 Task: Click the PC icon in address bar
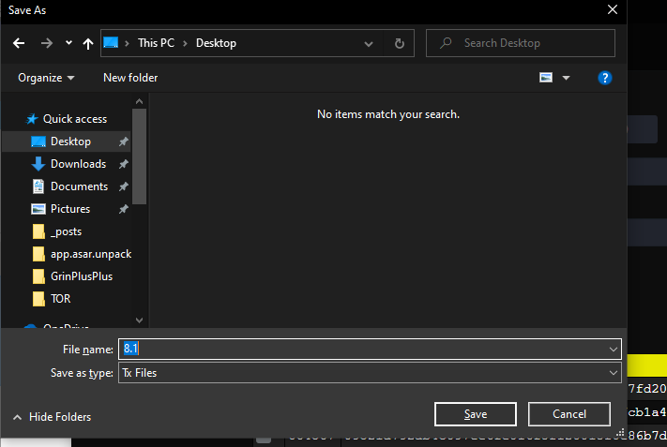tap(111, 42)
